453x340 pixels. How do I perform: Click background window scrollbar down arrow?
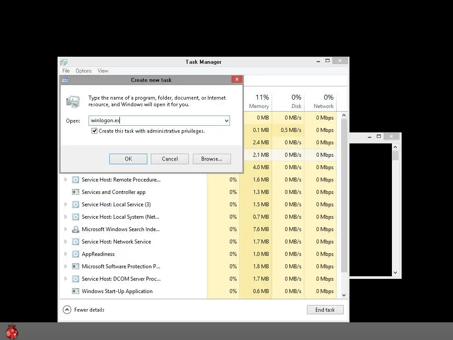pyautogui.click(x=395, y=273)
